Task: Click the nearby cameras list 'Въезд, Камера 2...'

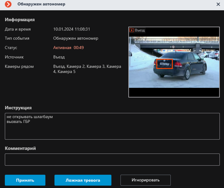Action: (87, 69)
